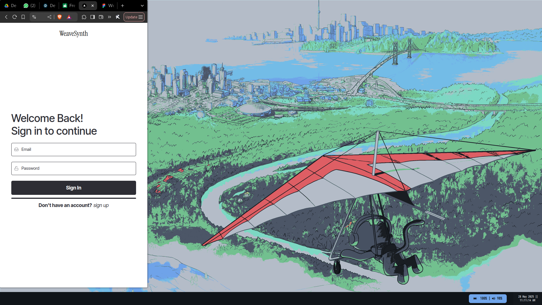This screenshot has height=305, width=542.
Task: Open the Brave Wallet icon
Action: click(x=101, y=17)
